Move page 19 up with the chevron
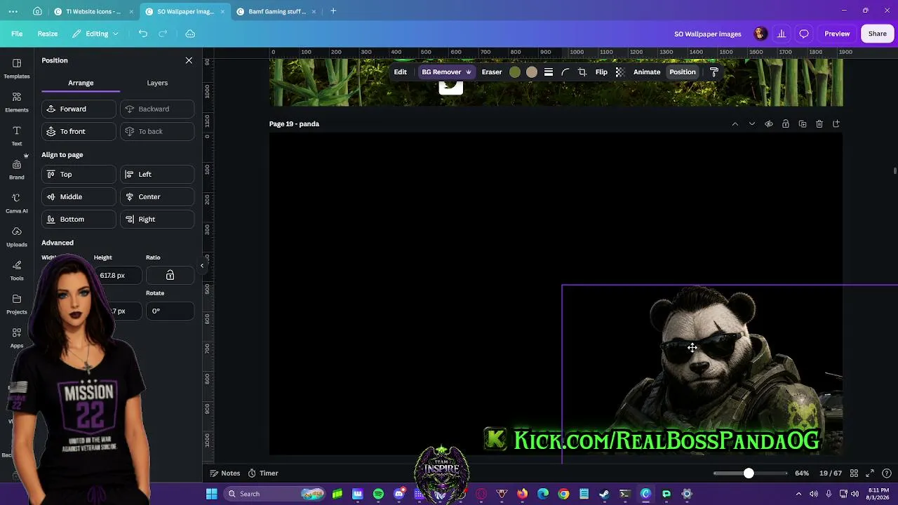The width and height of the screenshot is (898, 505). coord(735,124)
